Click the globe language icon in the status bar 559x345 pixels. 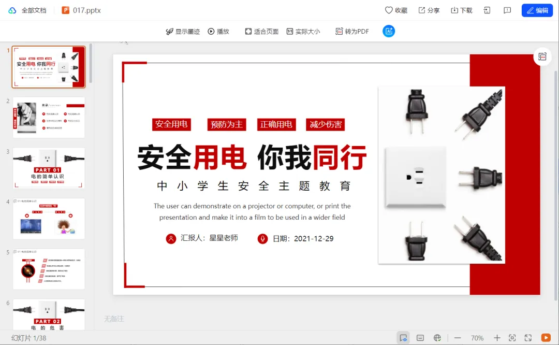(437, 338)
